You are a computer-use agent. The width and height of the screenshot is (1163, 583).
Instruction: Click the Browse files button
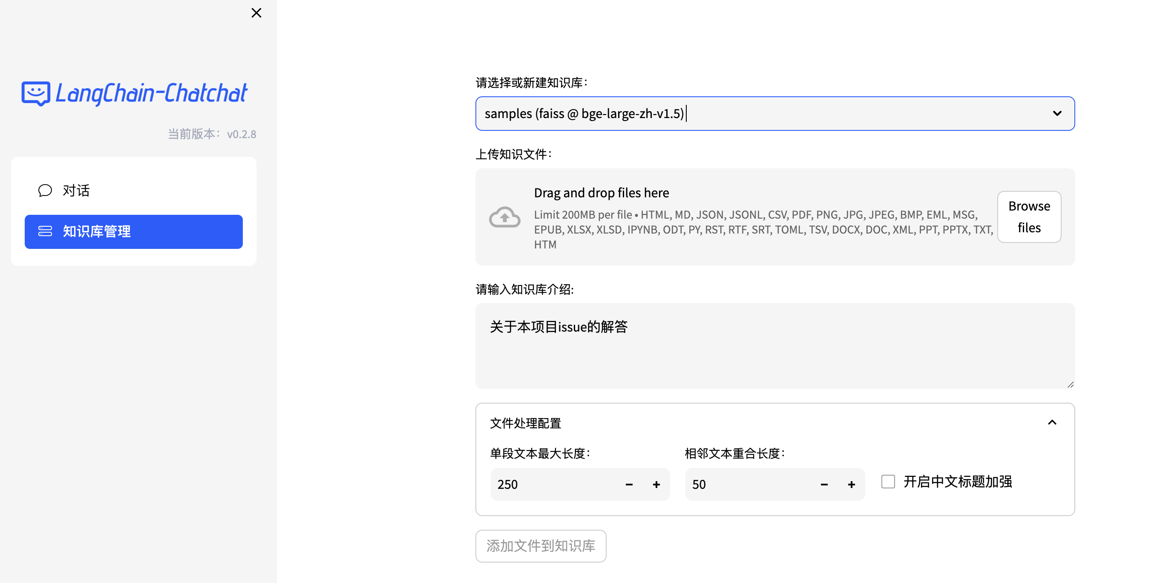[1029, 217]
